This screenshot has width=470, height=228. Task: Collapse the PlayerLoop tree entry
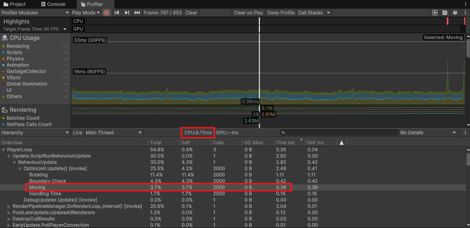(x=4, y=150)
